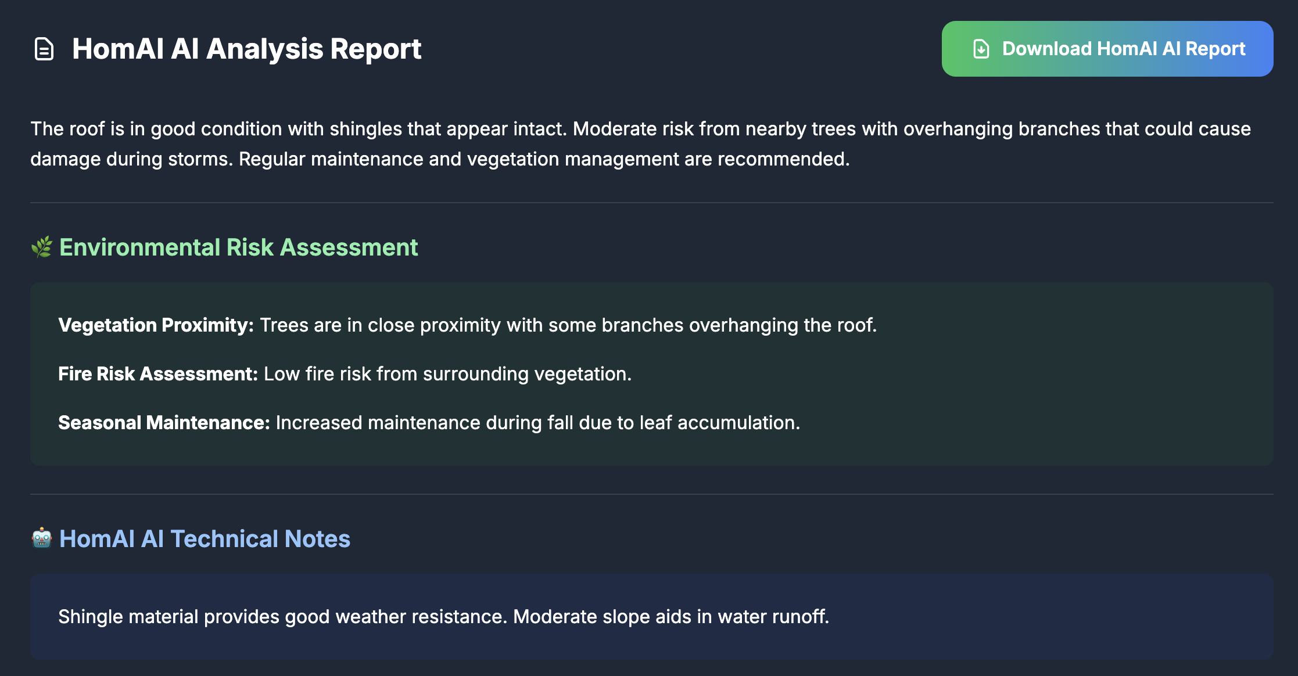Click the low fire risk description text
Image resolution: width=1298 pixels, height=676 pixels.
(x=447, y=374)
